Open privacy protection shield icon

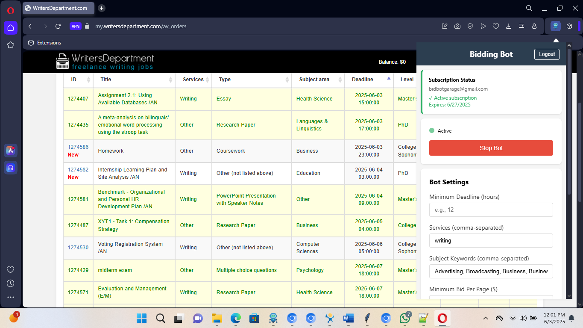click(x=470, y=26)
